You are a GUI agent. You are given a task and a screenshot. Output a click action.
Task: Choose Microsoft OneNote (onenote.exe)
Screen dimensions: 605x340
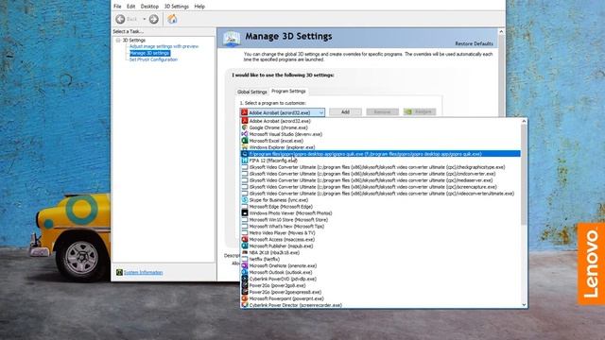pos(380,265)
